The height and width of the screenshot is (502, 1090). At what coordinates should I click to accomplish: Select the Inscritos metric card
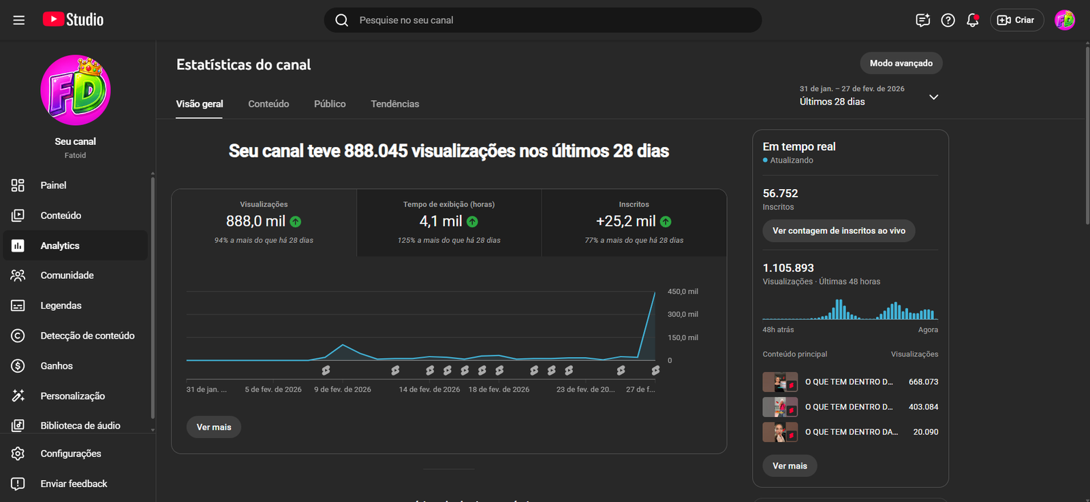pyautogui.click(x=634, y=222)
